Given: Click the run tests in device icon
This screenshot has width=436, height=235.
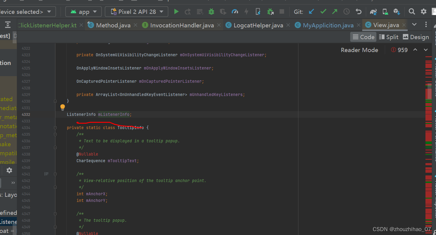Looking at the screenshot, I should click(x=258, y=12).
